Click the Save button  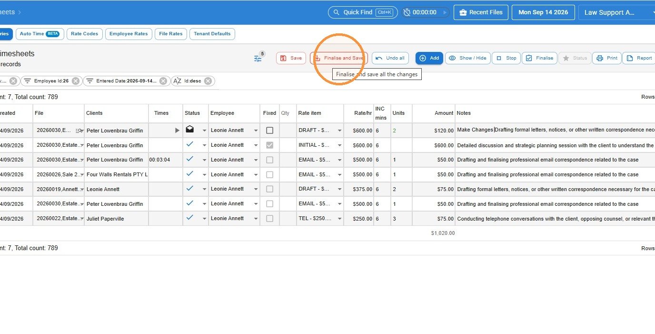click(291, 58)
